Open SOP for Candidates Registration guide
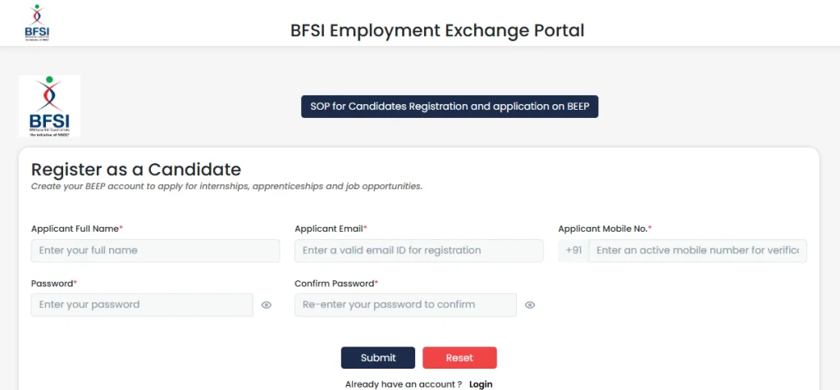This screenshot has width=840, height=390. click(450, 107)
